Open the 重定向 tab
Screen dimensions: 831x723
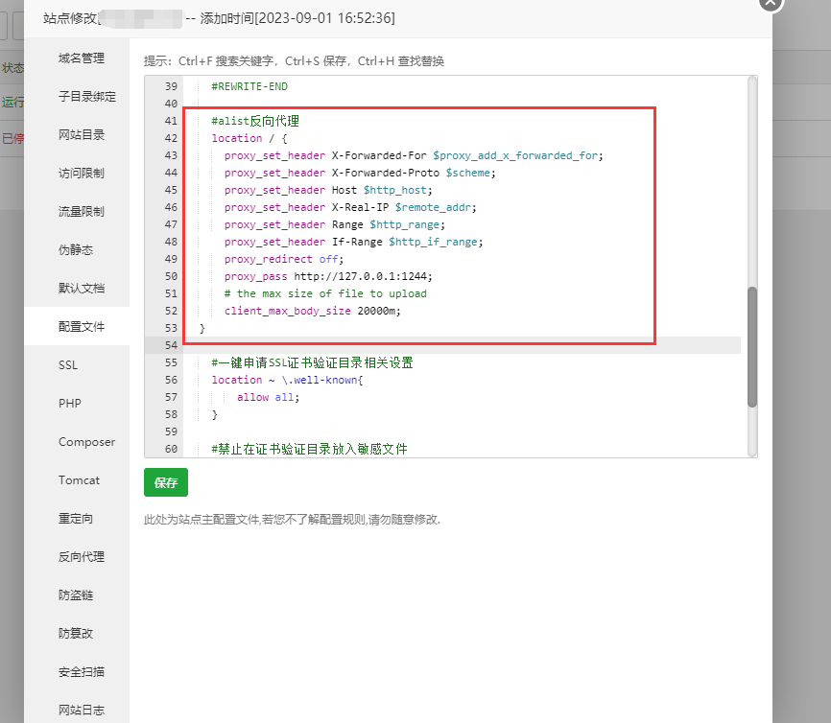tap(75, 519)
